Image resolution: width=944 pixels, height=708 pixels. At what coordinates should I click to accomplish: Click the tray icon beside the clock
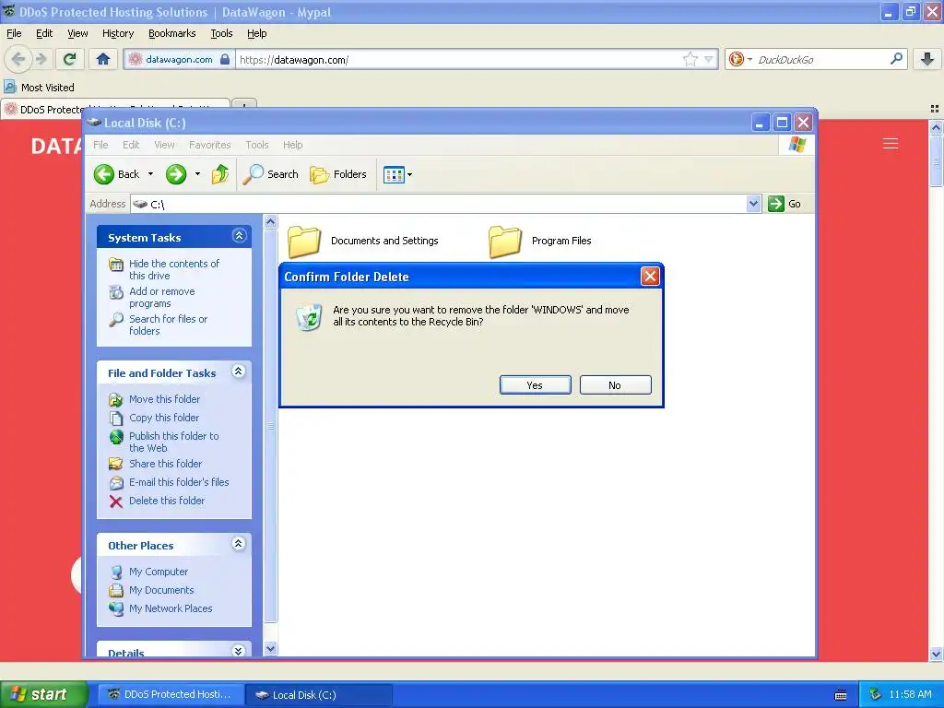875,694
